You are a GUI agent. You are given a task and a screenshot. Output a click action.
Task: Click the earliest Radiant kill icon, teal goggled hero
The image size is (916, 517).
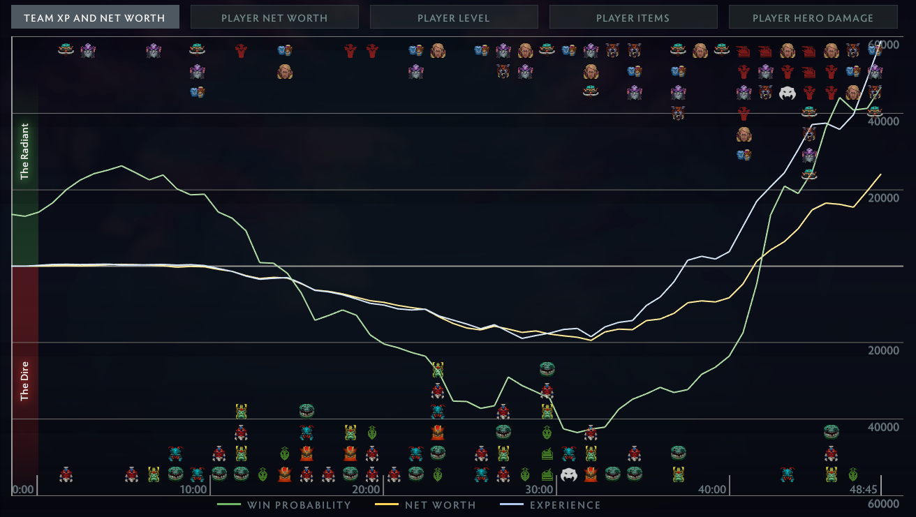pyautogui.click(x=66, y=50)
